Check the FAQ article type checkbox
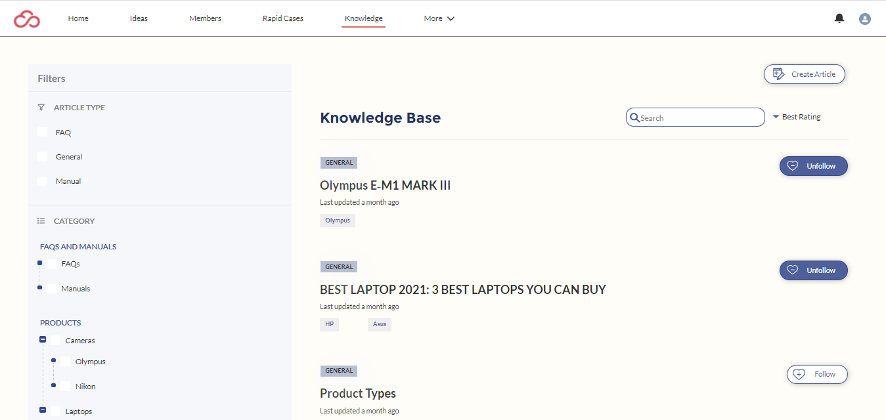 pos(43,132)
